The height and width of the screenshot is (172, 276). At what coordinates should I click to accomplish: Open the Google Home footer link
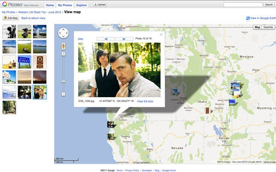coord(169,170)
